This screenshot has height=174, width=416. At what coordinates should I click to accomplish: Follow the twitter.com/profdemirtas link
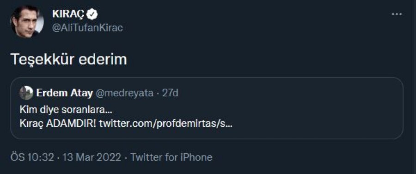166,124
